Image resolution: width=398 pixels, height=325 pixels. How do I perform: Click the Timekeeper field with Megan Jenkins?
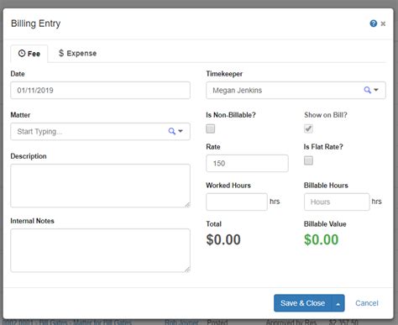point(296,90)
